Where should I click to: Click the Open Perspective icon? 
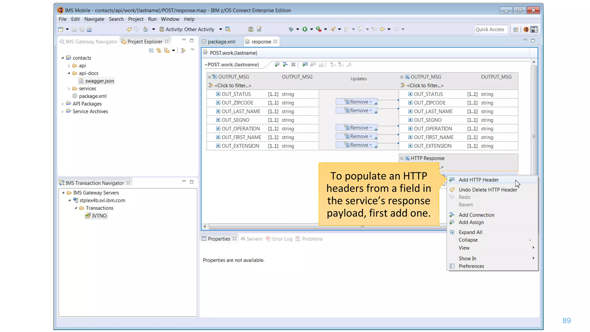pos(516,29)
